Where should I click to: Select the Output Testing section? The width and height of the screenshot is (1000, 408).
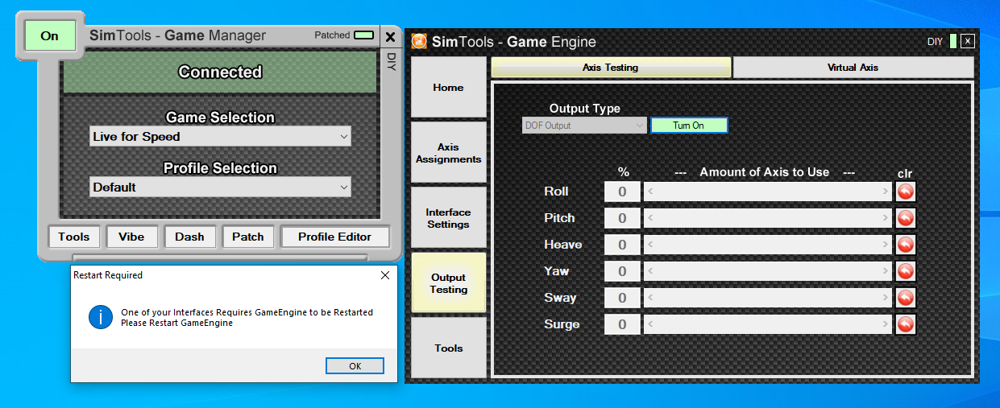pos(449,283)
